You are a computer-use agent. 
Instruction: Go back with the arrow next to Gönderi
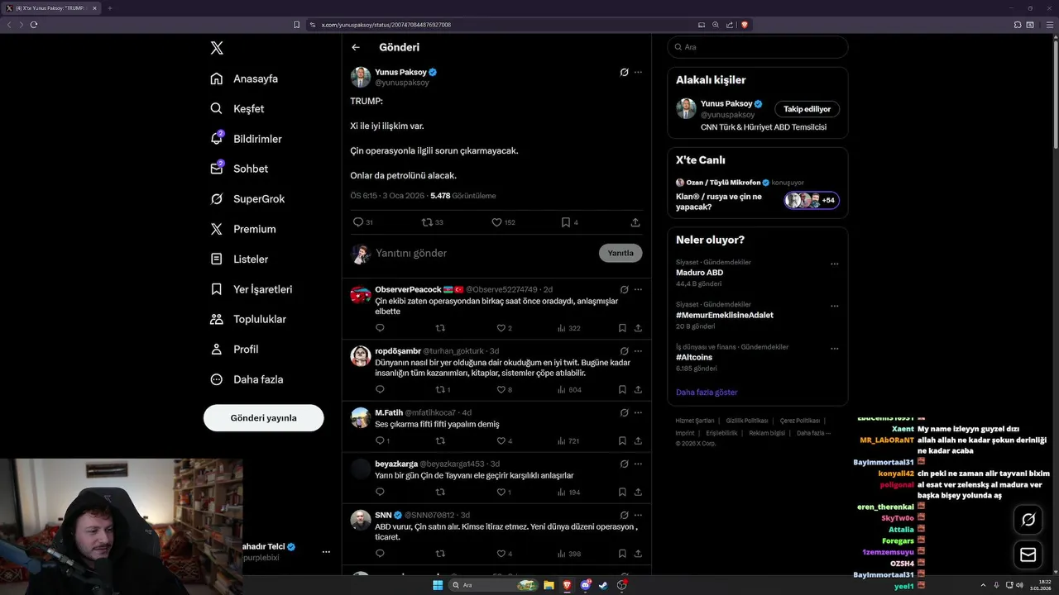click(x=356, y=47)
